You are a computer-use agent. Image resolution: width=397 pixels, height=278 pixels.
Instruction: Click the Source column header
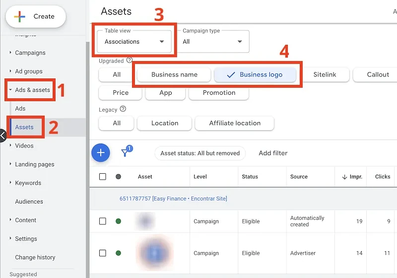299,176
